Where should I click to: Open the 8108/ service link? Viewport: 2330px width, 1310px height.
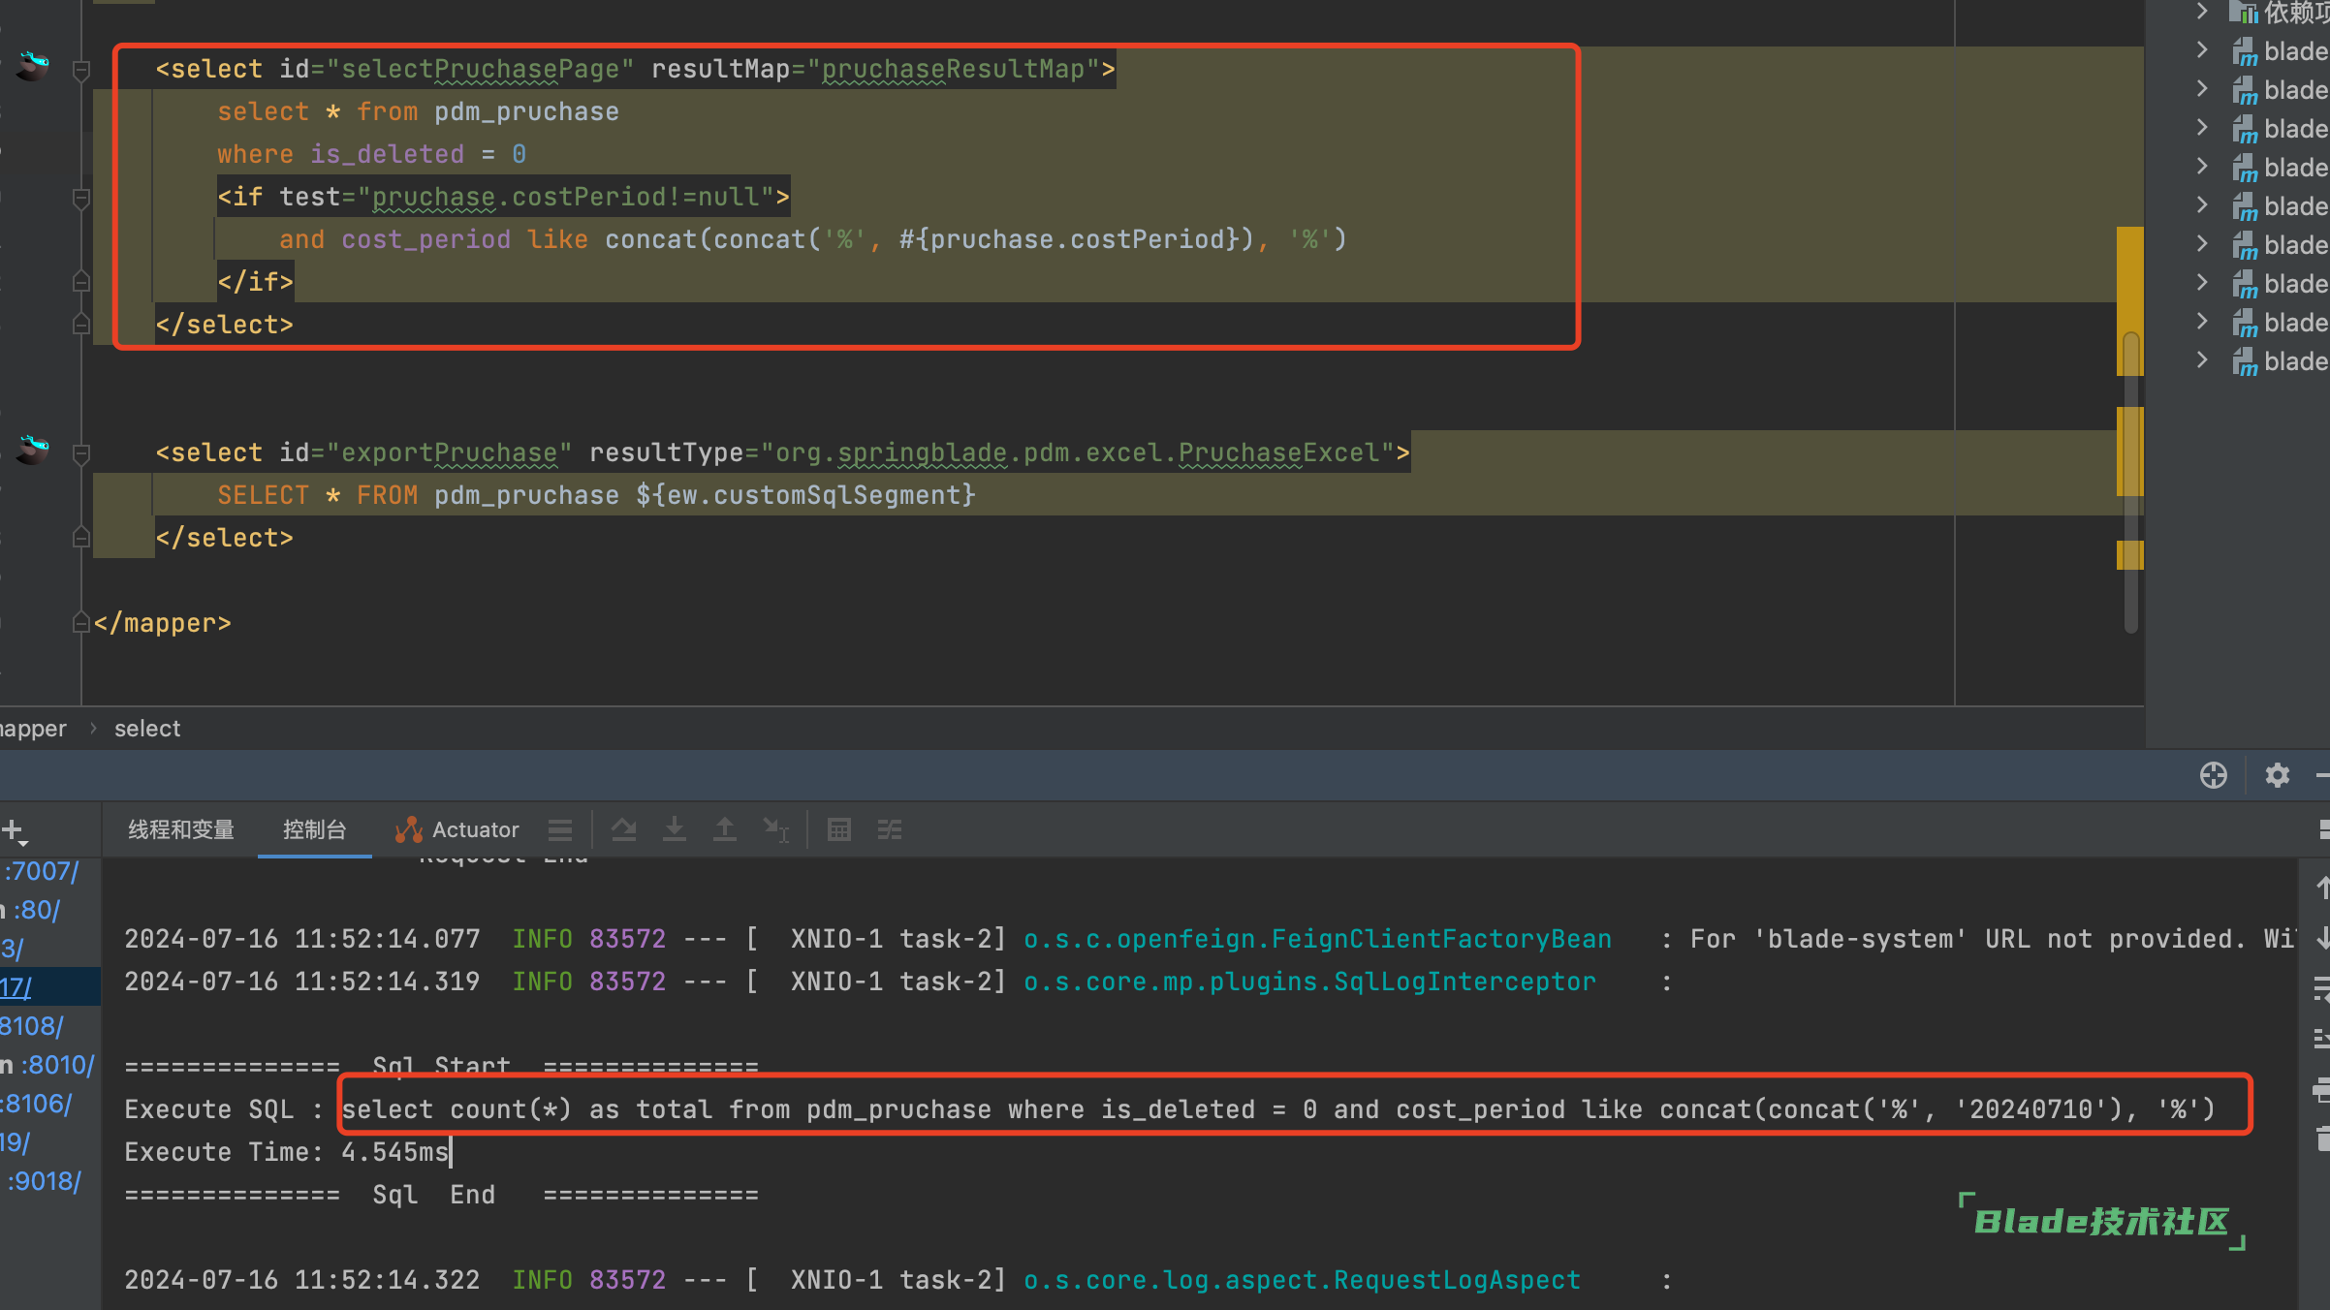click(32, 1026)
